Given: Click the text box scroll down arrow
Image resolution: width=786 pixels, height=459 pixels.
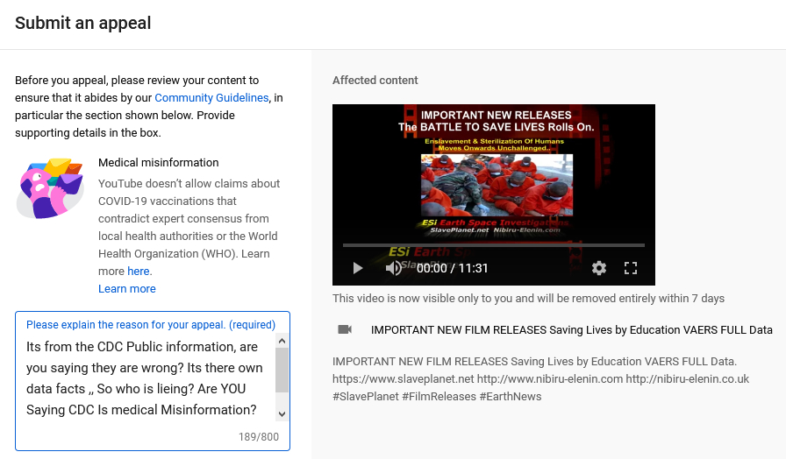Looking at the screenshot, I should 282,414.
